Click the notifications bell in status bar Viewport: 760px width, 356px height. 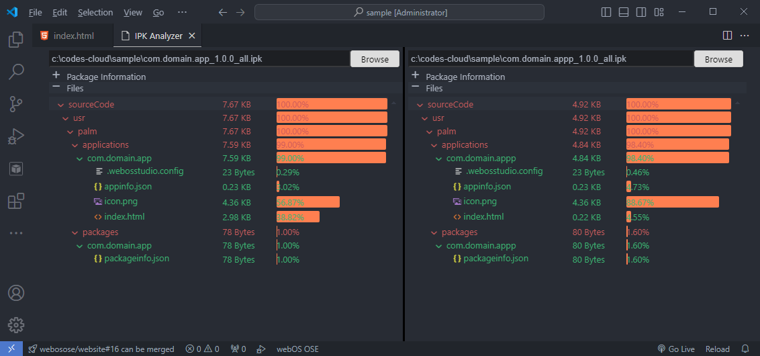(x=745, y=349)
